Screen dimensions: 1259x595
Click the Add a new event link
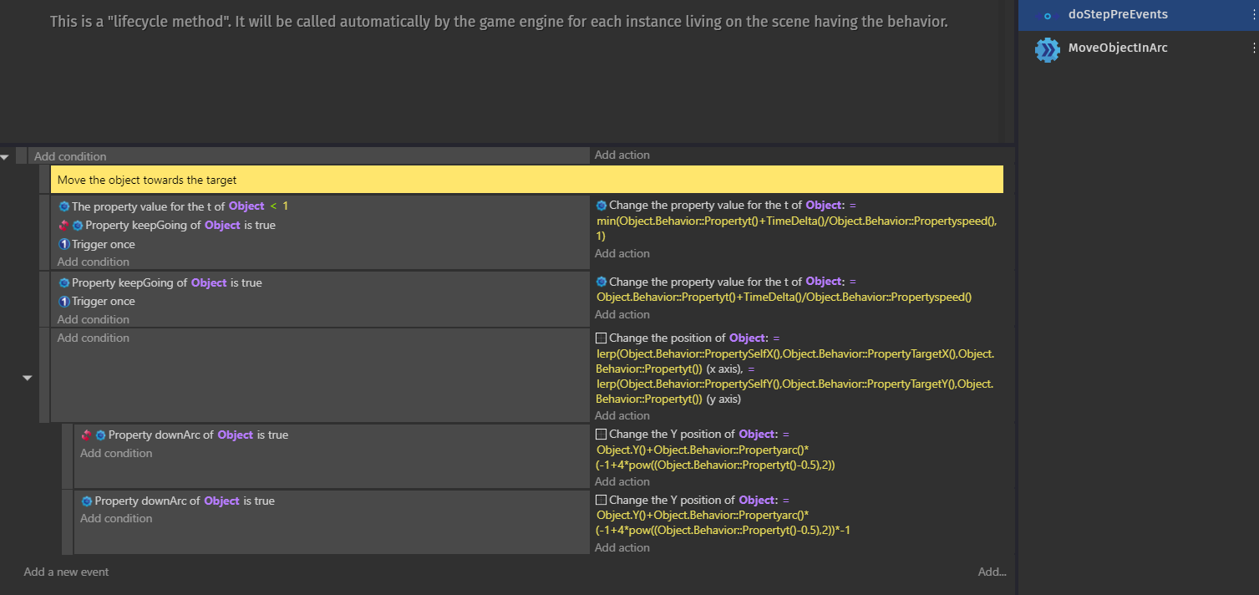click(65, 572)
